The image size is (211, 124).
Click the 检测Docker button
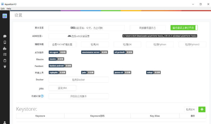[x=79, y=80]
